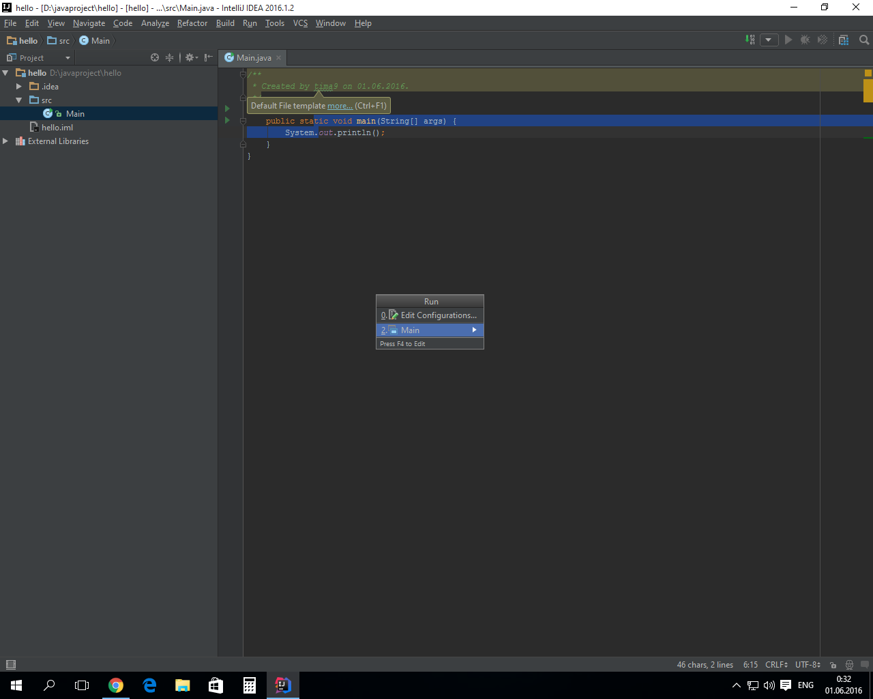Click Collapse All icon in Project panel
Screen dimensions: 873x699
[169, 58]
